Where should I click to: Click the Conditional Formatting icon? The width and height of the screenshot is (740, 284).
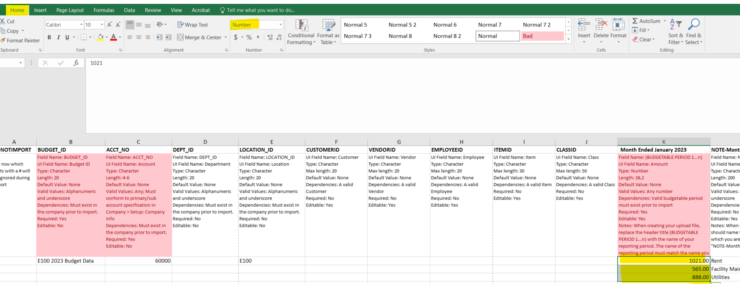301,26
